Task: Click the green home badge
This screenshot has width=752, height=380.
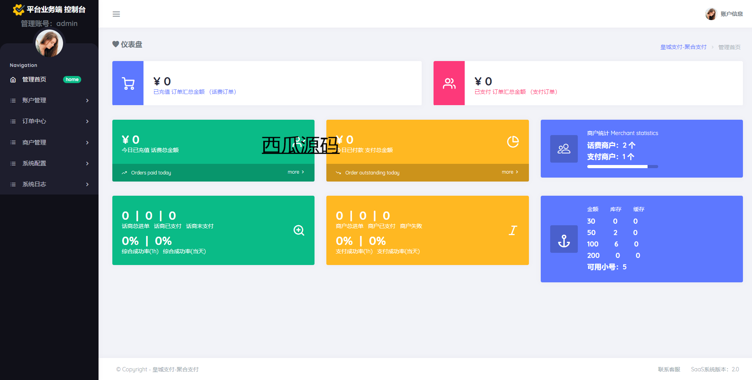Action: coord(72,80)
